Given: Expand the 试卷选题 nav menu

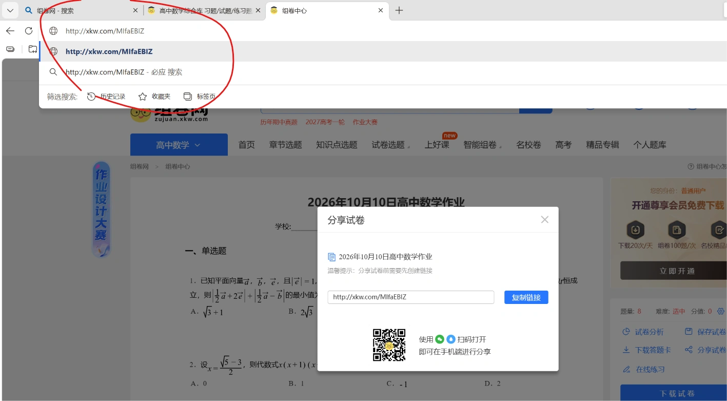Looking at the screenshot, I should (x=390, y=145).
